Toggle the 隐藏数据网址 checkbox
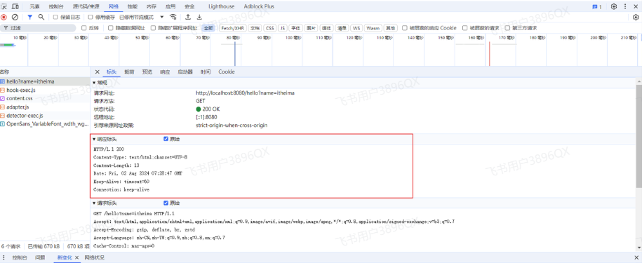The height and width of the screenshot is (263, 642). (x=111, y=28)
